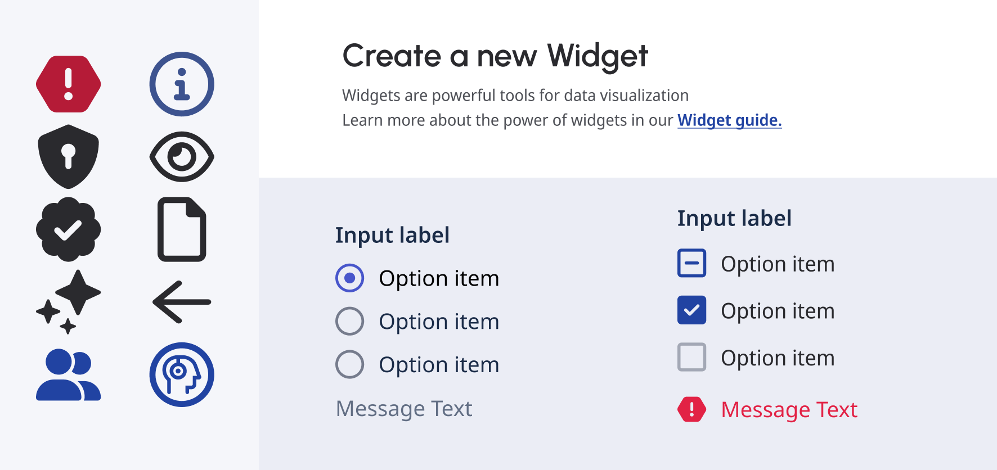Screen dimensions: 997x470
Task: Click the Create a new Widget heading
Action: [x=495, y=56]
